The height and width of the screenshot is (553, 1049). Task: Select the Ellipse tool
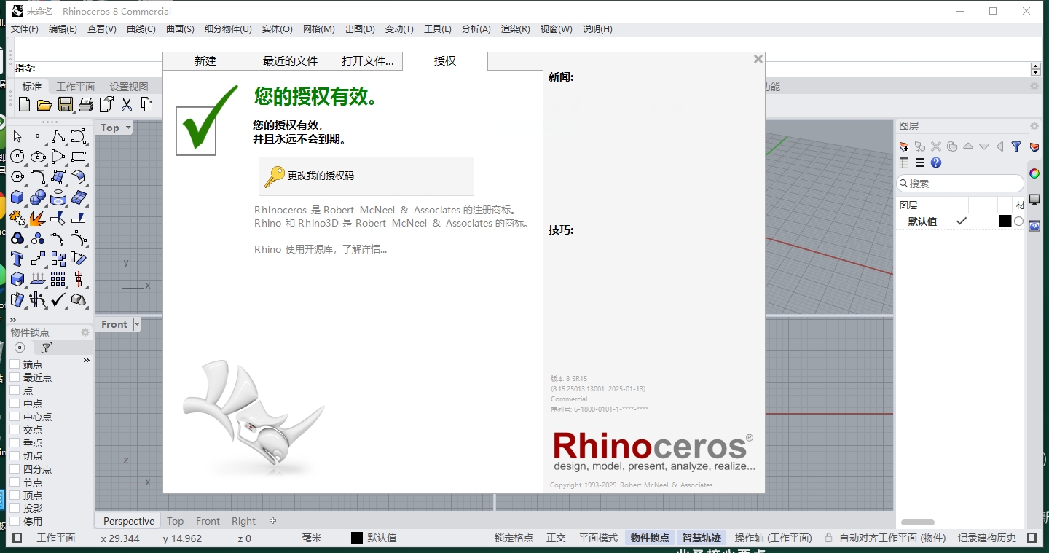(38, 157)
